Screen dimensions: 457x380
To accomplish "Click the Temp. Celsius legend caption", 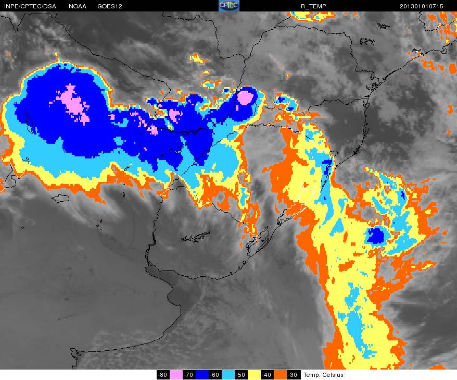I will point(323,375).
